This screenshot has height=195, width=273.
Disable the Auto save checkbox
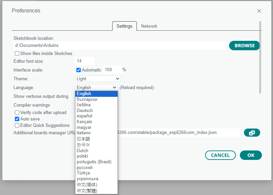click(17, 119)
